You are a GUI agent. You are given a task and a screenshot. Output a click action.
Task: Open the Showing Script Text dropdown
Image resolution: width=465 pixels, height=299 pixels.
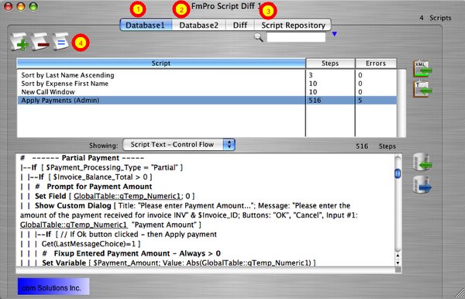point(179,145)
